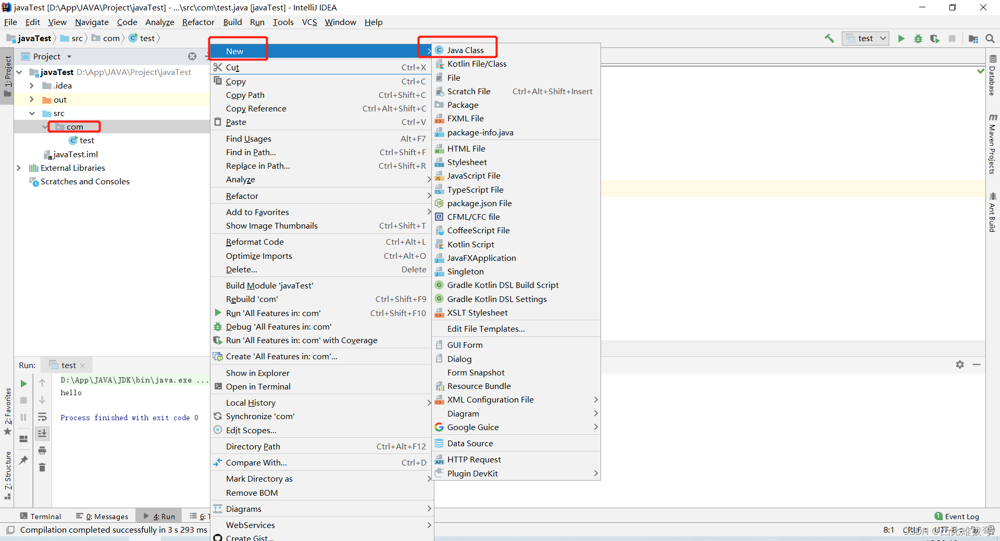Open the test run configuration dropdown

point(865,38)
